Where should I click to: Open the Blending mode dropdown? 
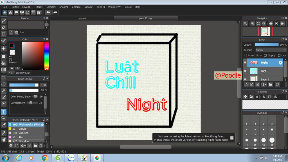pyautogui.click(x=271, y=50)
